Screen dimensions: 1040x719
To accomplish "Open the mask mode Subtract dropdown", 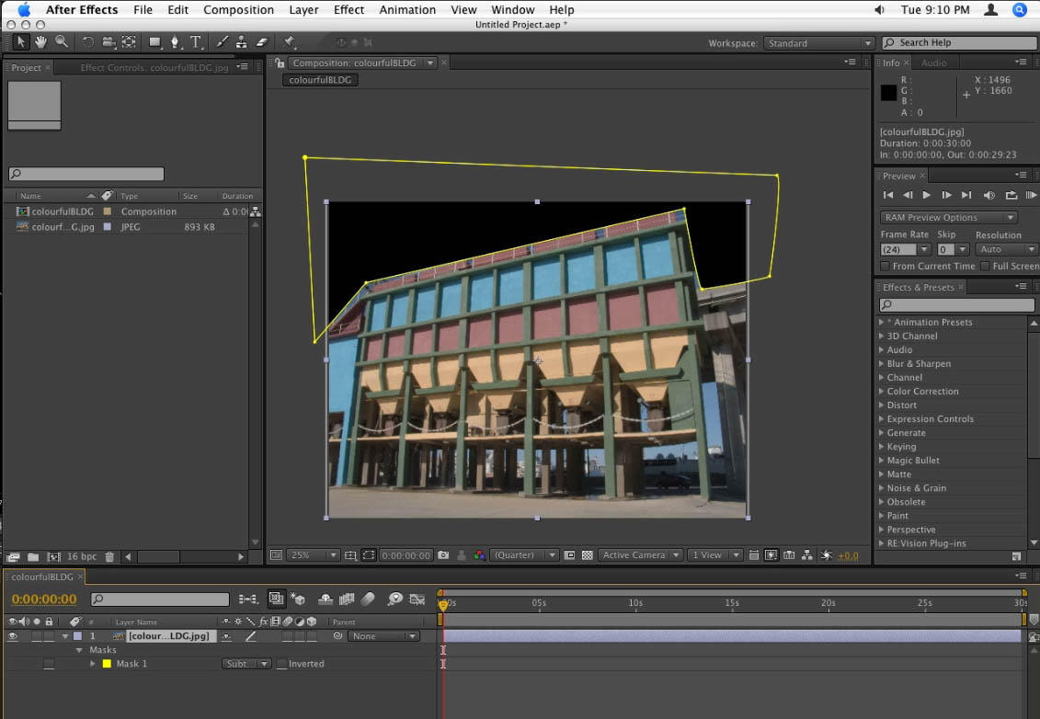I will (x=246, y=664).
